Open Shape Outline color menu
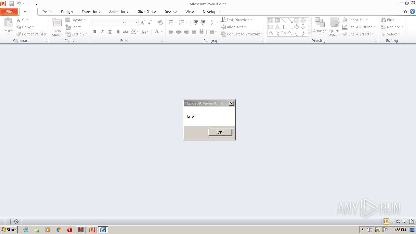 359,27
